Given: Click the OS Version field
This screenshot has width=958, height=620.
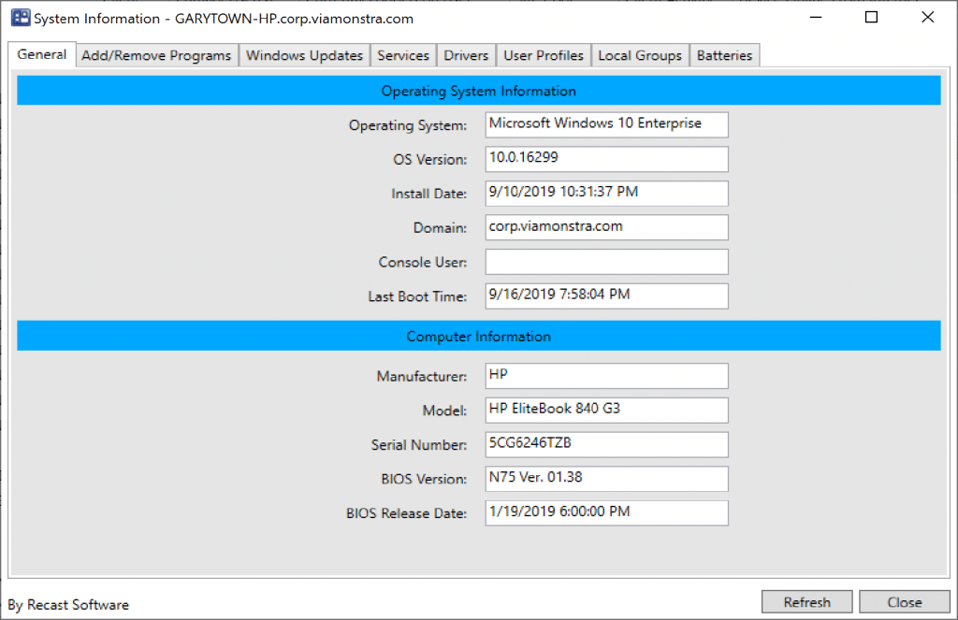Looking at the screenshot, I should point(606,159).
